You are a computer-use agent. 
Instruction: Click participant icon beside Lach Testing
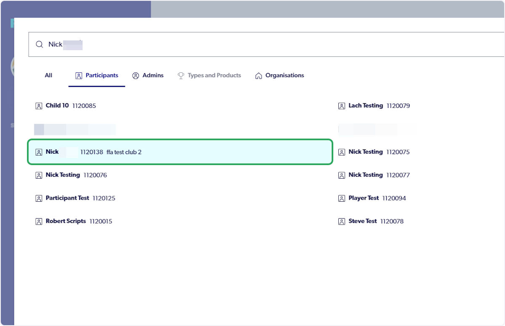point(342,106)
